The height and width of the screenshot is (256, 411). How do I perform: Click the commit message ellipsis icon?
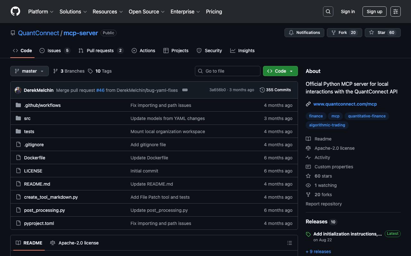pos(185,90)
